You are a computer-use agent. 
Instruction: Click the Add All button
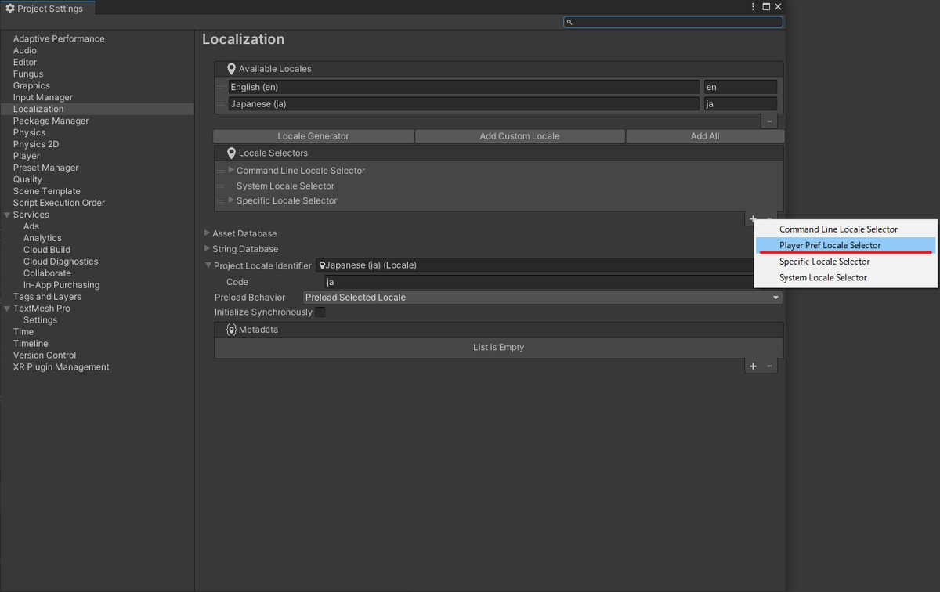click(x=704, y=135)
